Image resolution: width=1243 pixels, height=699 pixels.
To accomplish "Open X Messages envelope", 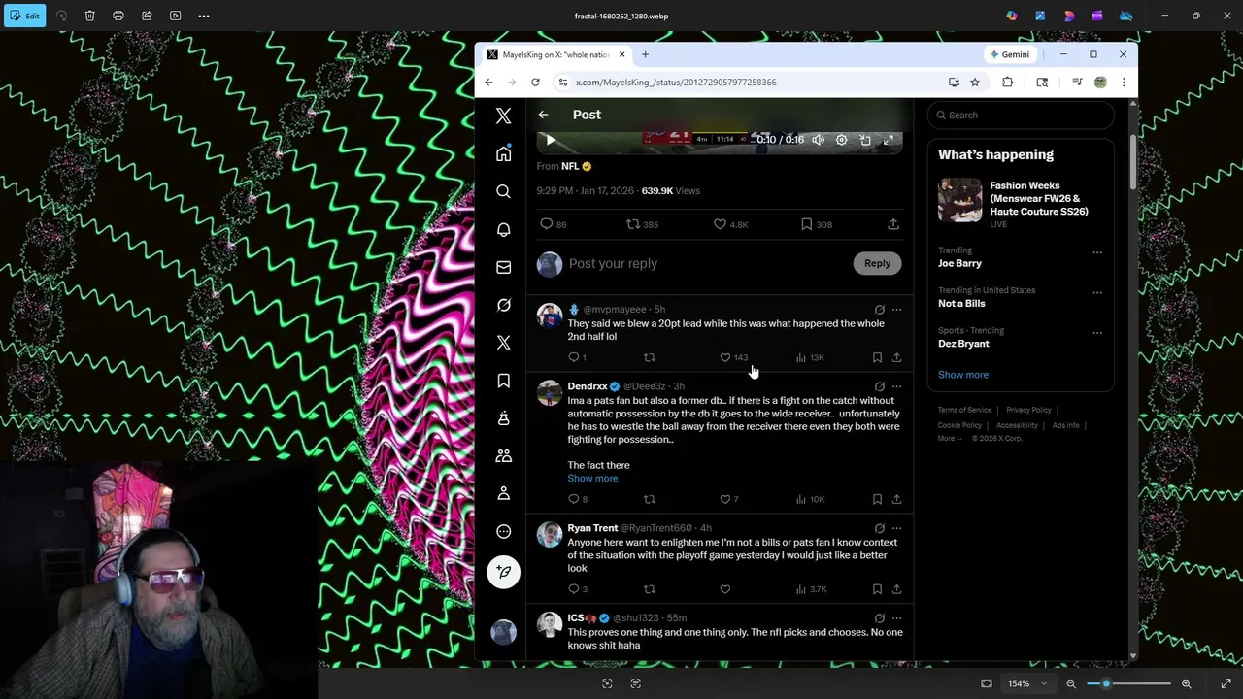I will point(503,267).
